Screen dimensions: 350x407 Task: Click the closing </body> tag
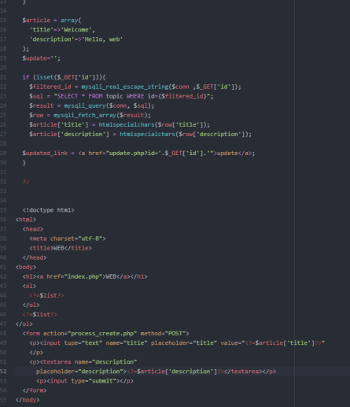tap(28, 400)
